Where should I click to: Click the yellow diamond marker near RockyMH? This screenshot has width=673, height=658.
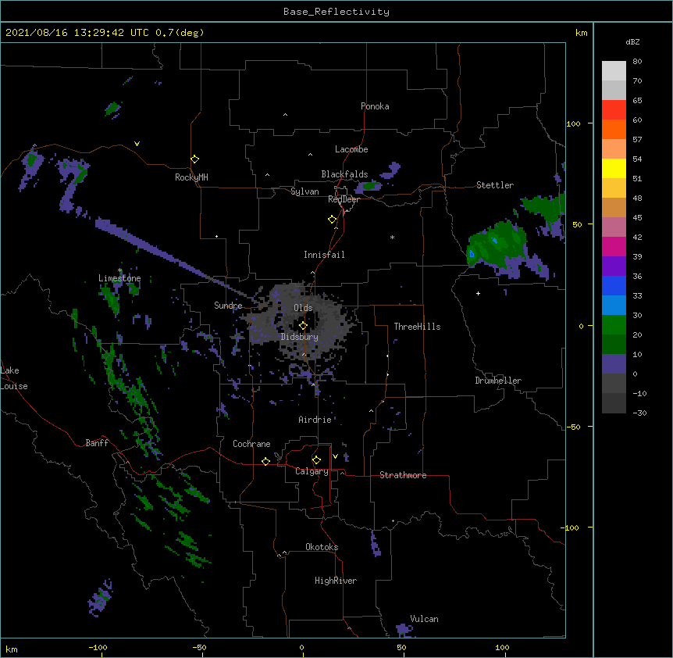click(194, 159)
